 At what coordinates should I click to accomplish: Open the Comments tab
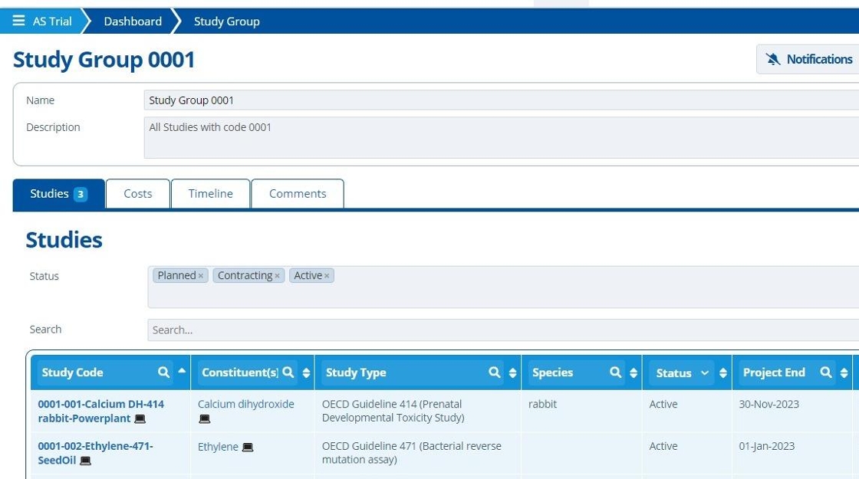tap(298, 194)
